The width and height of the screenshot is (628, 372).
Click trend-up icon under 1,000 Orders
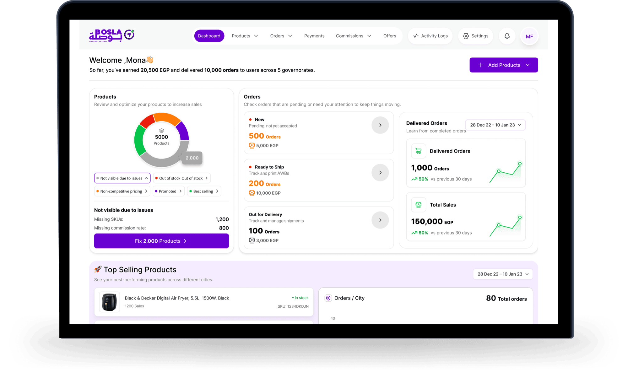point(414,179)
